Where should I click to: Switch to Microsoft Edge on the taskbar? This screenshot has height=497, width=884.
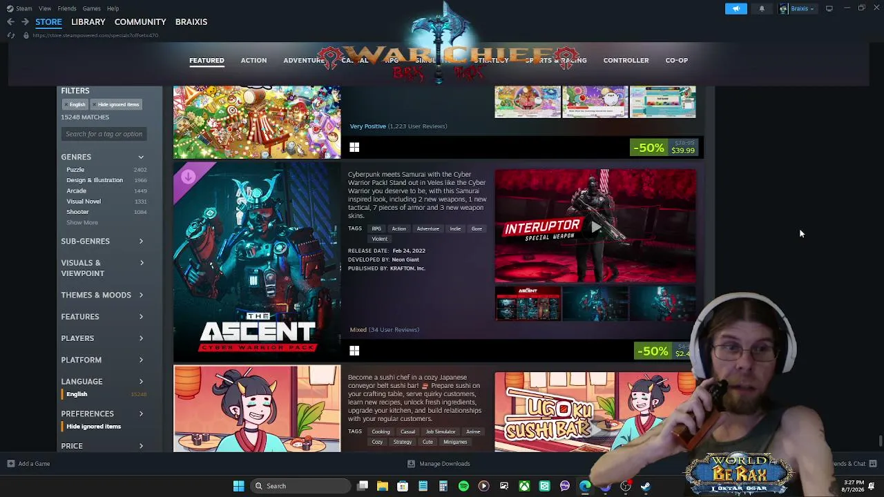tap(585, 486)
